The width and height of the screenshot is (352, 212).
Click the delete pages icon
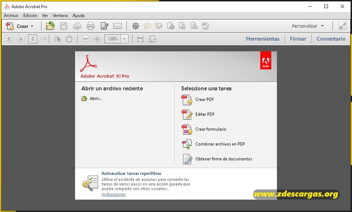pyautogui.click(x=171, y=26)
